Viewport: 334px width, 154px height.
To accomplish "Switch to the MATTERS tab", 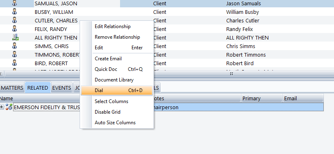I will click(12, 88).
